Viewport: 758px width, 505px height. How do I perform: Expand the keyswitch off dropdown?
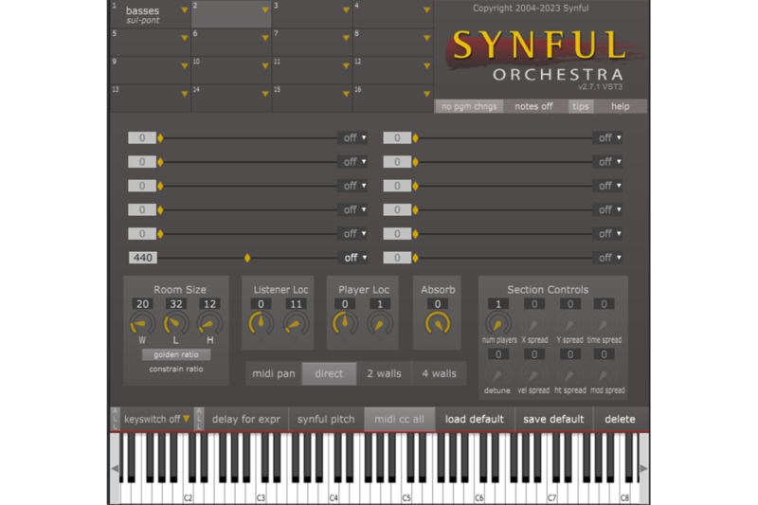157,419
